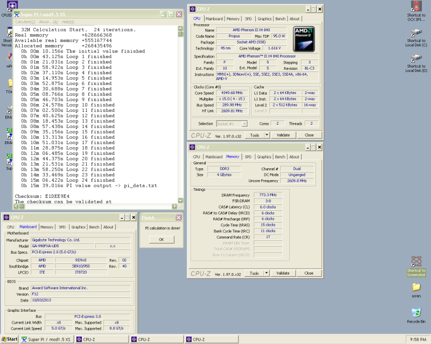The width and height of the screenshot is (431, 344).
Task: Click Validate in Memory window
Action: coord(283,273)
